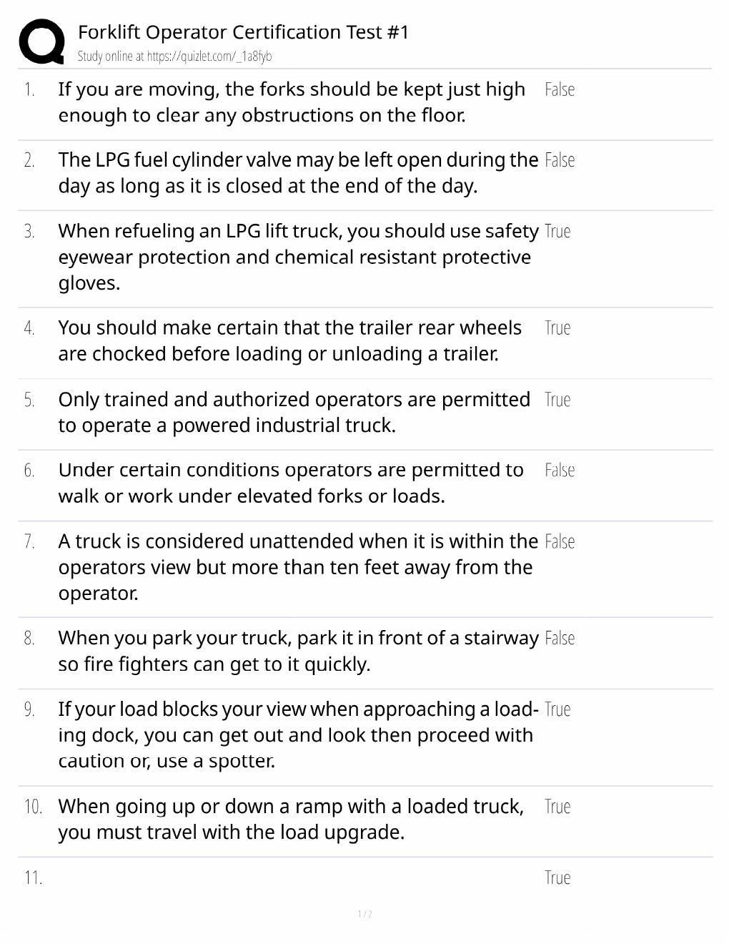This screenshot has width=729, height=944.
Task: Select question 2 about LPG fuel cylinder valve
Action: pyautogui.click(x=298, y=172)
